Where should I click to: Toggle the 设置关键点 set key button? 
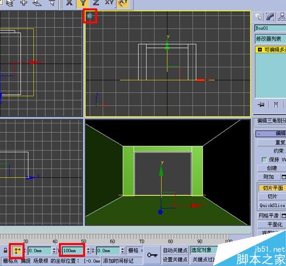tap(175, 259)
